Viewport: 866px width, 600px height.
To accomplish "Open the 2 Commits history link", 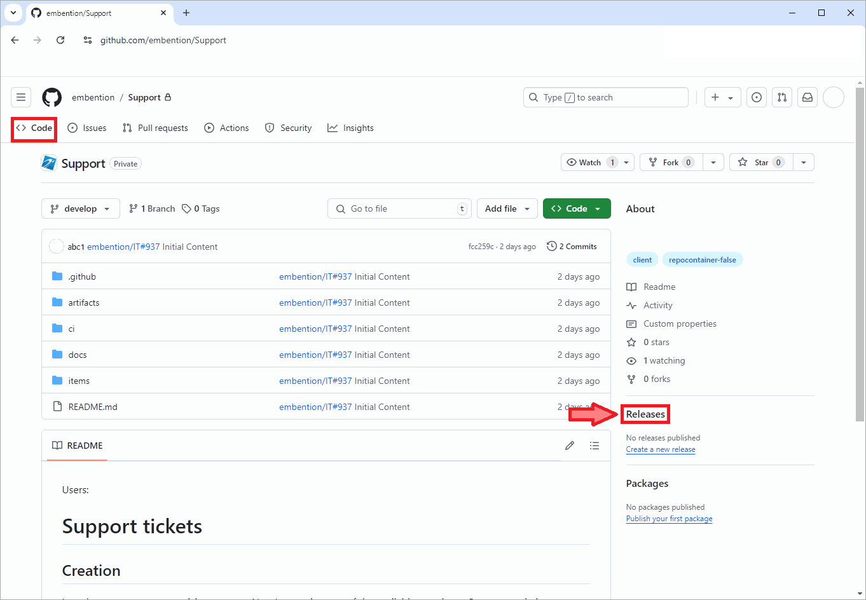I will [x=572, y=247].
